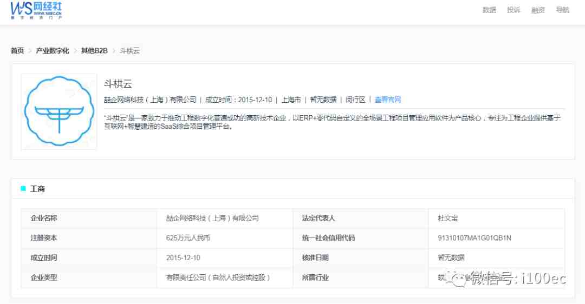This screenshot has width=585, height=304.
Task: Click the 斗栱云 company title
Action: (x=118, y=84)
